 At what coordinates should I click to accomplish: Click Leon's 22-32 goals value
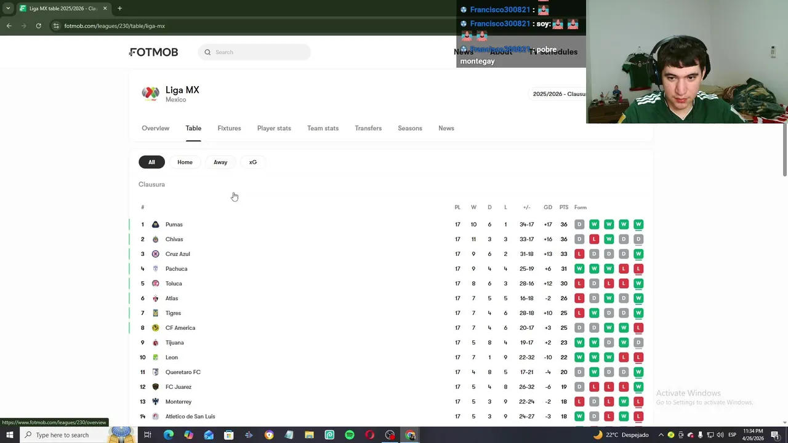pos(526,357)
